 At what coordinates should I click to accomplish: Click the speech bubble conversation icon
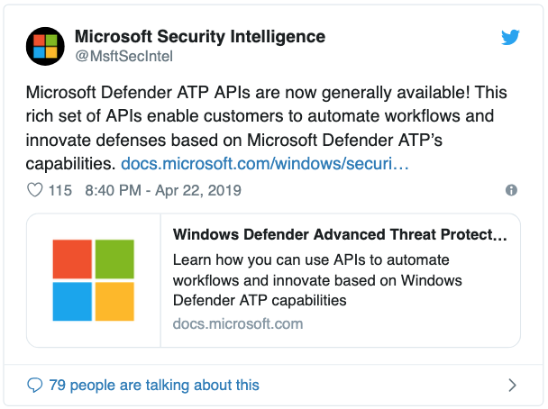pyautogui.click(x=35, y=385)
